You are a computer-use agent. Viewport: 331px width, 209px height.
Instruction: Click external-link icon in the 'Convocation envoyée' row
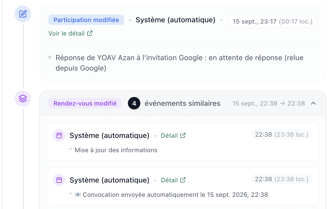[183, 180]
